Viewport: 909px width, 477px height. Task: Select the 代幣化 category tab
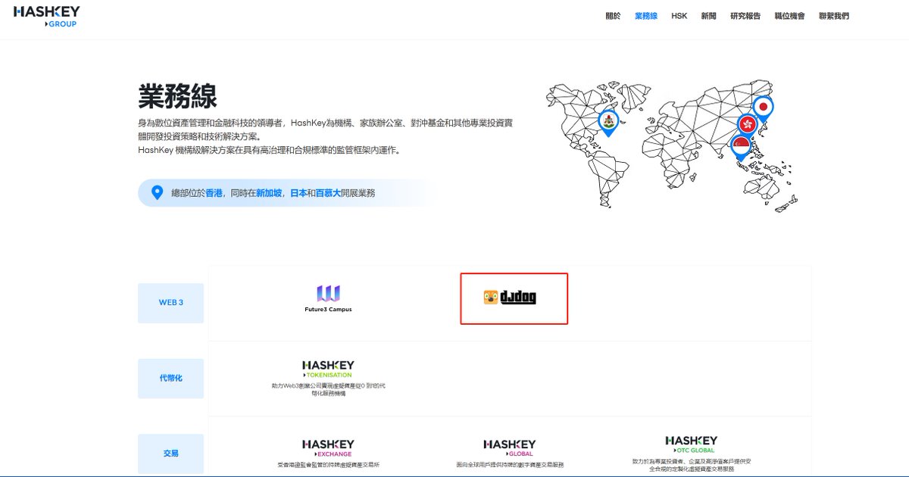[170, 378]
